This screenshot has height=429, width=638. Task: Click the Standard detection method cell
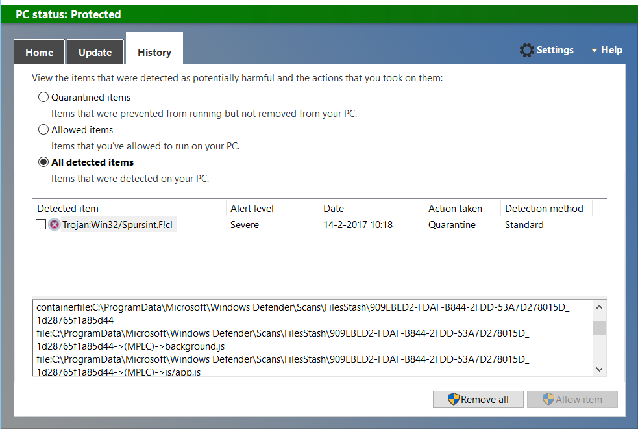(x=524, y=225)
